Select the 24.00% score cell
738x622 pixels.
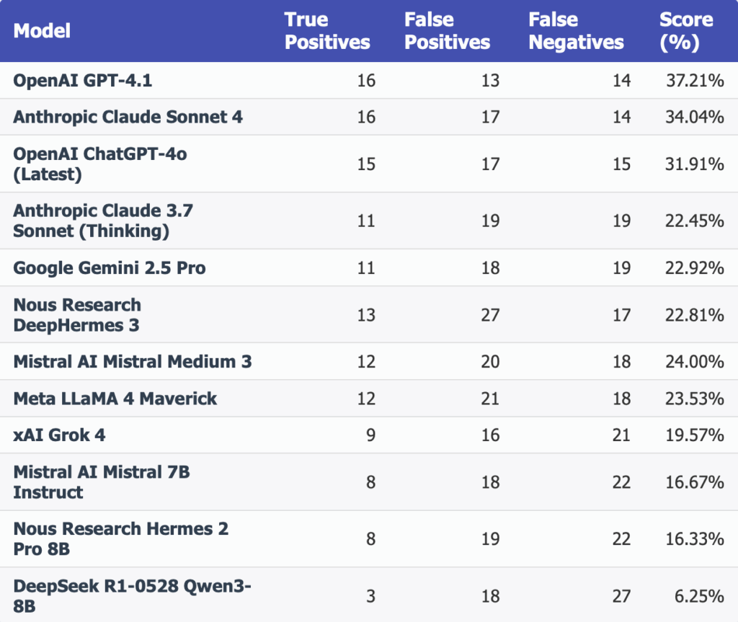click(695, 362)
